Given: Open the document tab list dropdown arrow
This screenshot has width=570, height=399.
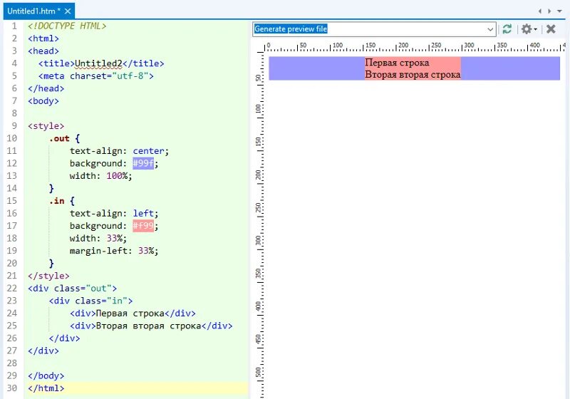Looking at the screenshot, I should [559, 11].
